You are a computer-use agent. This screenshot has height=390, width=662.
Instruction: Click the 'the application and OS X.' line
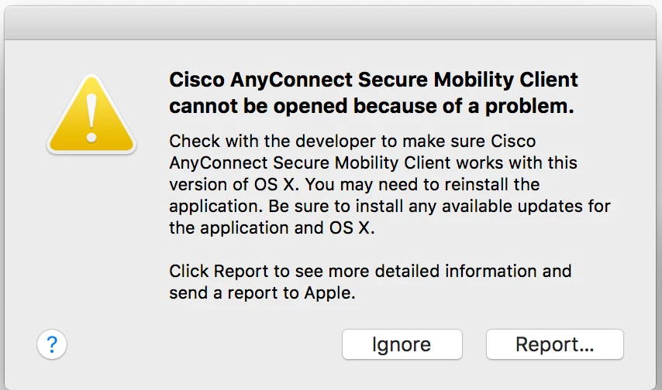[x=271, y=228]
